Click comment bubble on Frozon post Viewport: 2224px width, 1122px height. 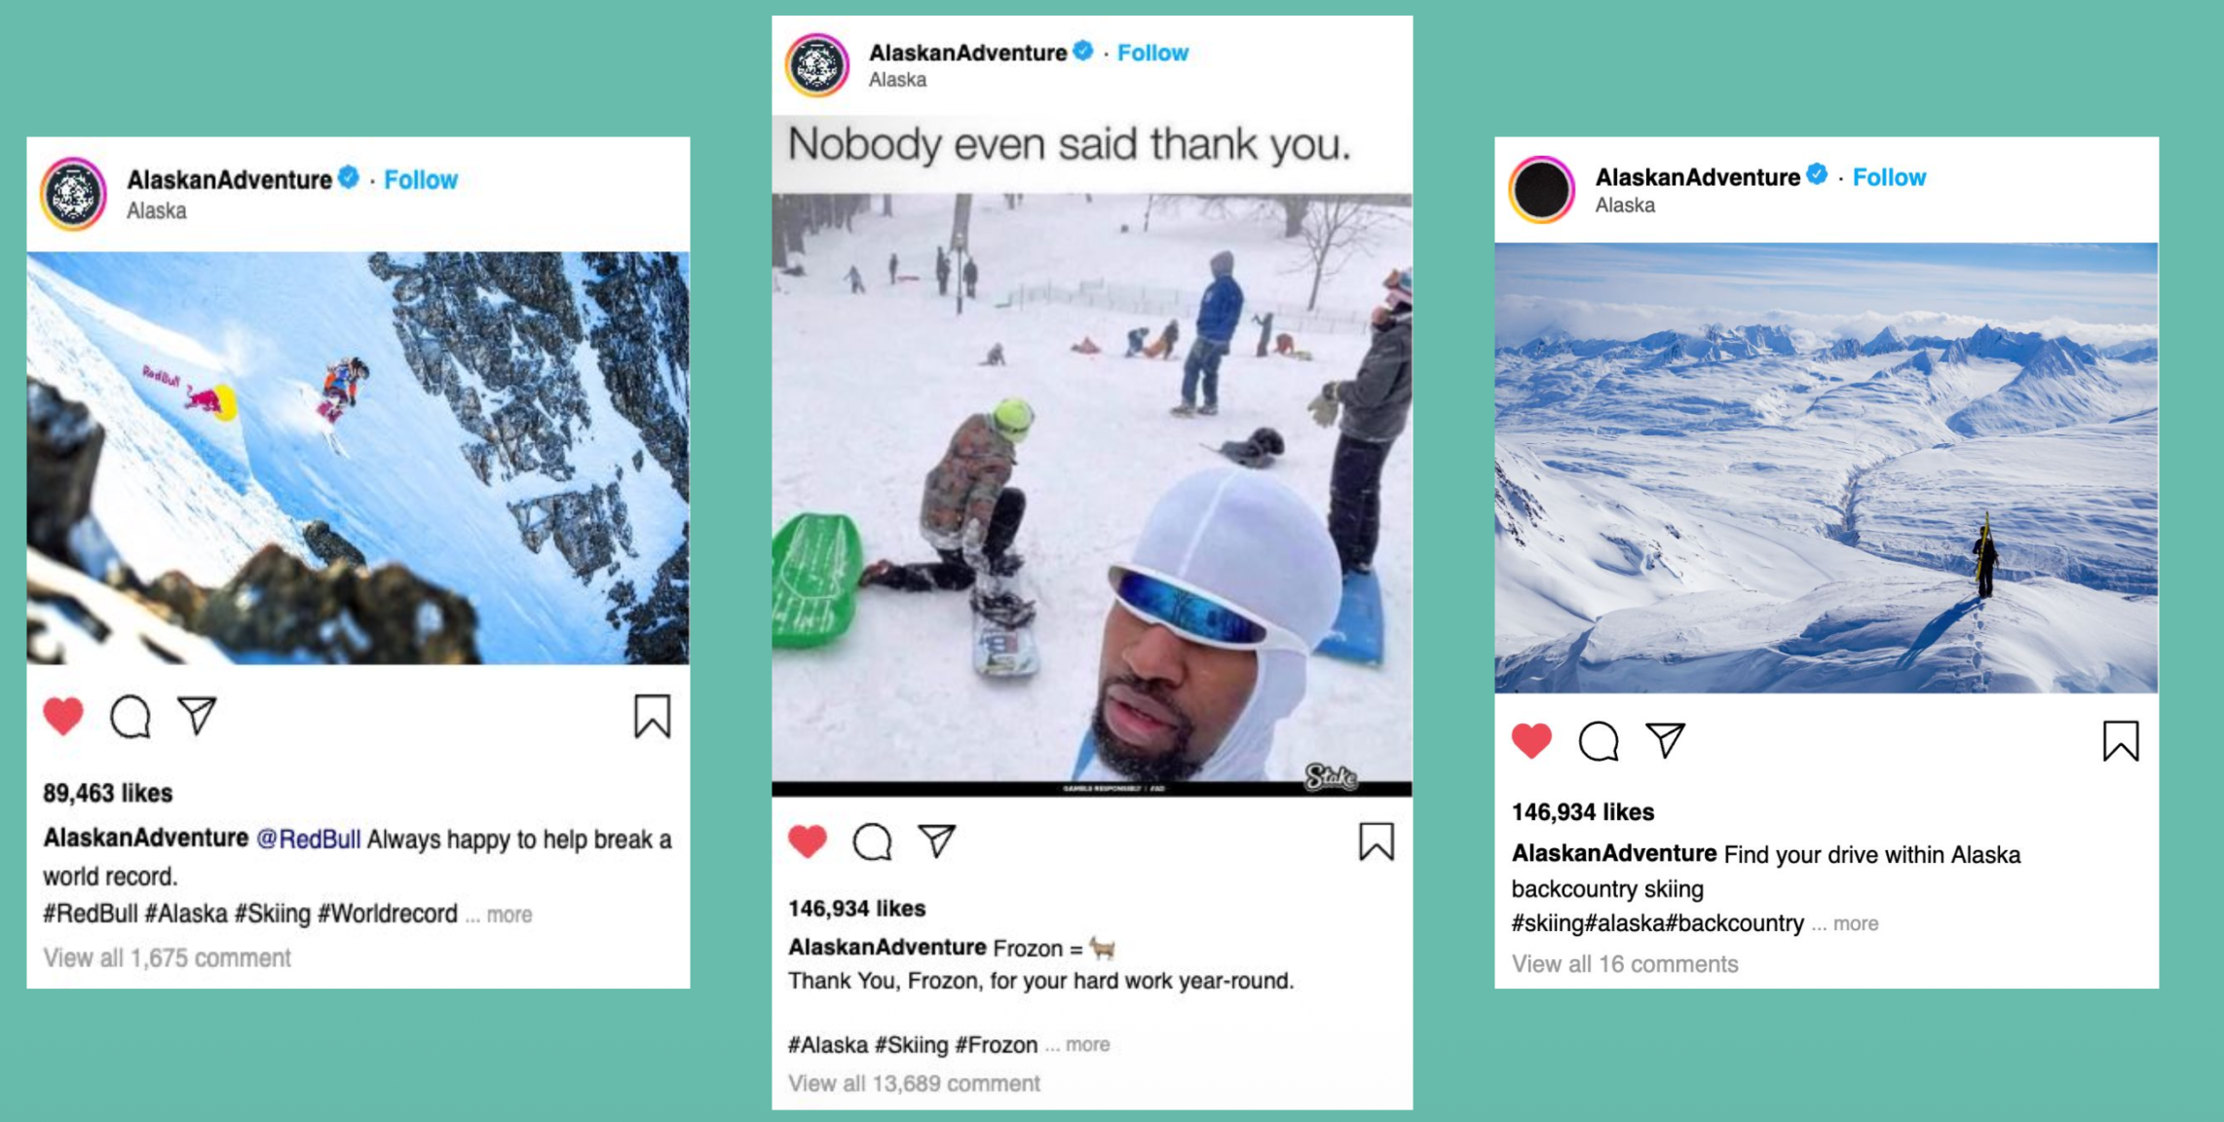point(872,841)
